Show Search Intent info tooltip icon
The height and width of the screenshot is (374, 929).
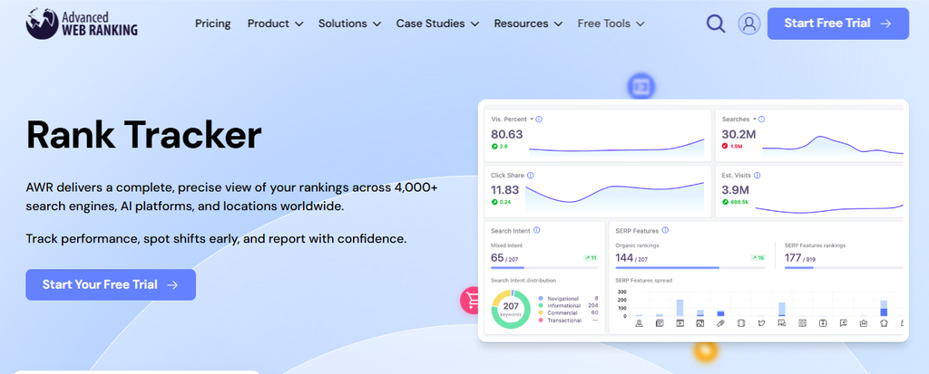536,230
